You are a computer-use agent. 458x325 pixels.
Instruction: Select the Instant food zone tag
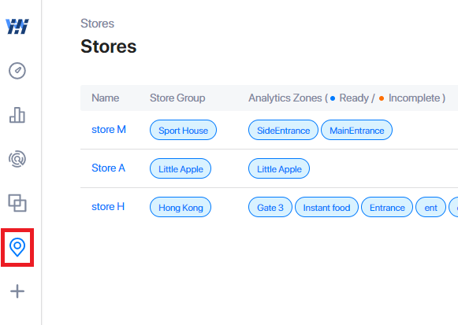[x=326, y=207]
